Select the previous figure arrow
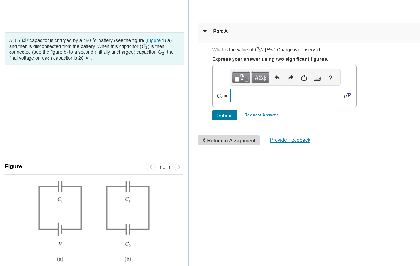The height and width of the screenshot is (266, 420). coord(151,167)
